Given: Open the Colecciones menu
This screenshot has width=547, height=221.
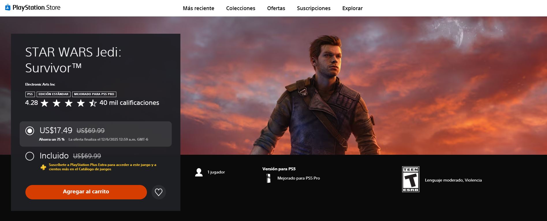Looking at the screenshot, I should coord(240,8).
